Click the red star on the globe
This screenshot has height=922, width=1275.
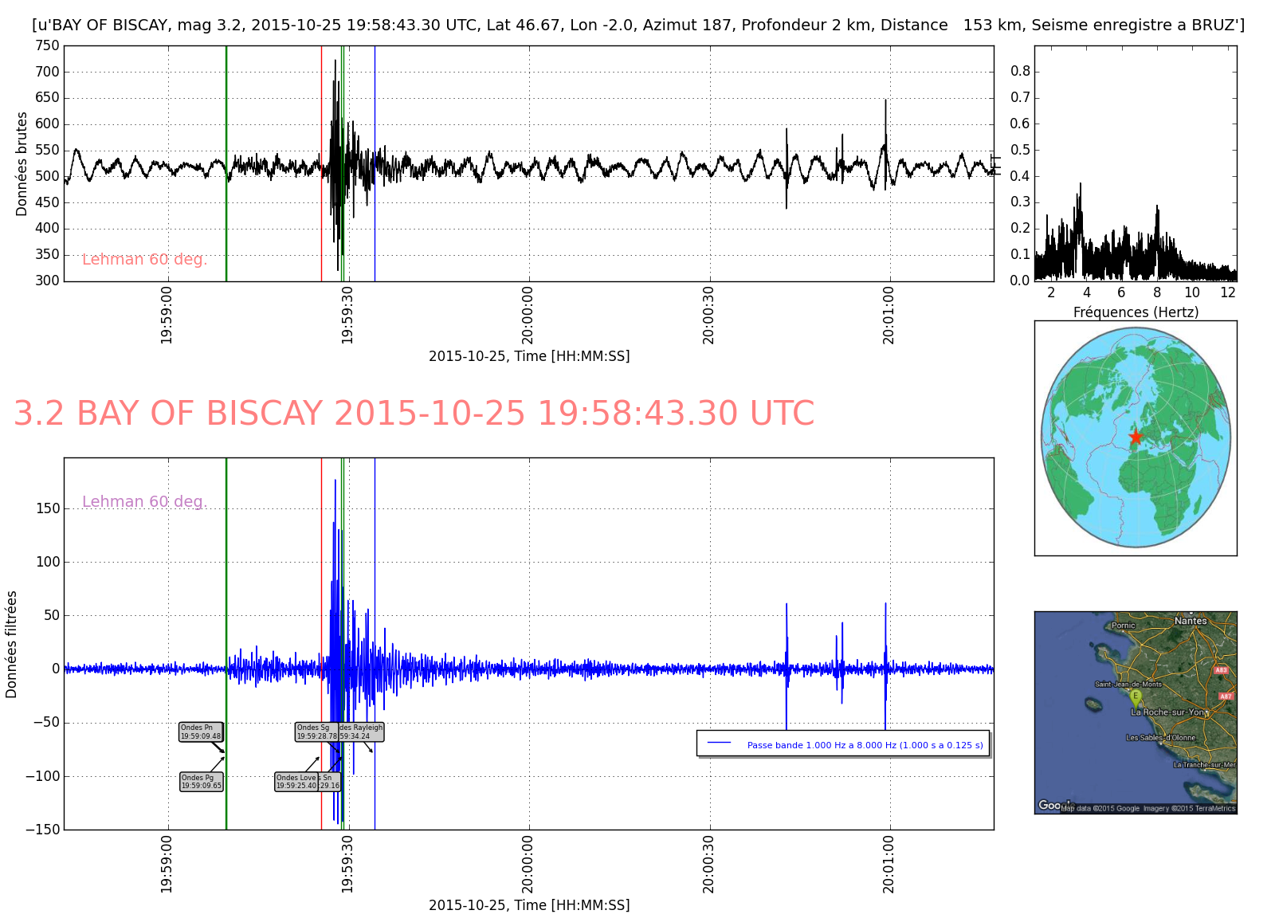(1136, 437)
